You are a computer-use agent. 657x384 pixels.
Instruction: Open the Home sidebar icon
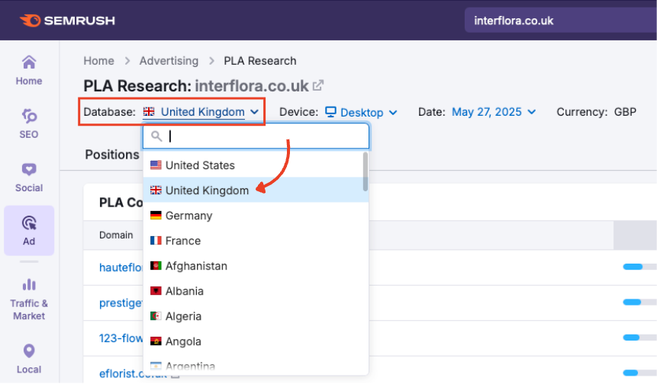[x=29, y=69]
